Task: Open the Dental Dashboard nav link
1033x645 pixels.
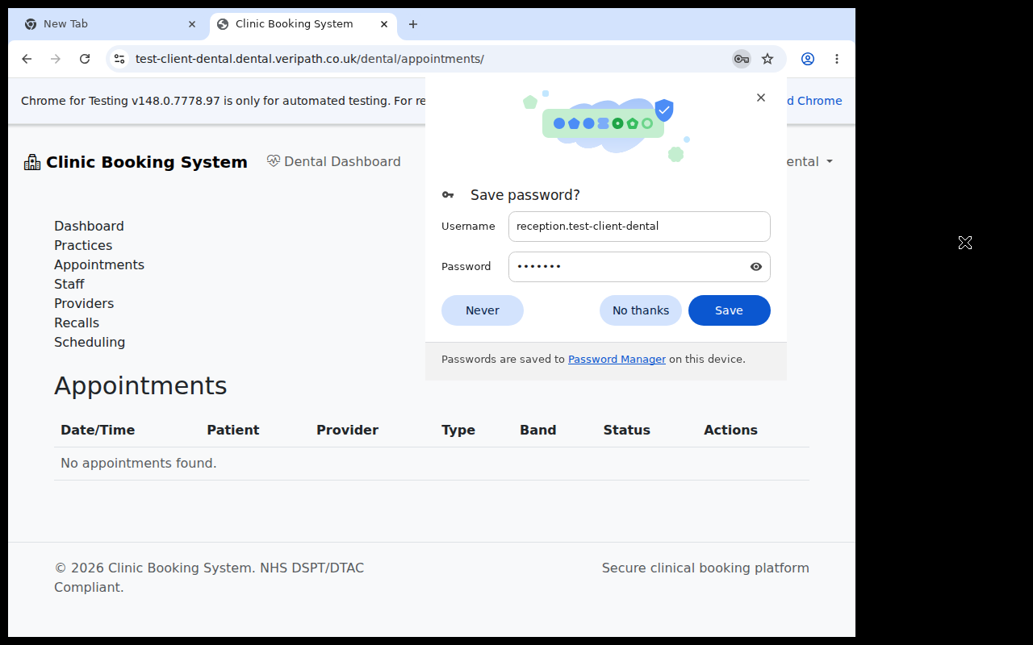Action: tap(333, 161)
